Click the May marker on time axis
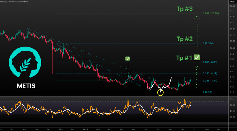237x131 pixels. 133,129
